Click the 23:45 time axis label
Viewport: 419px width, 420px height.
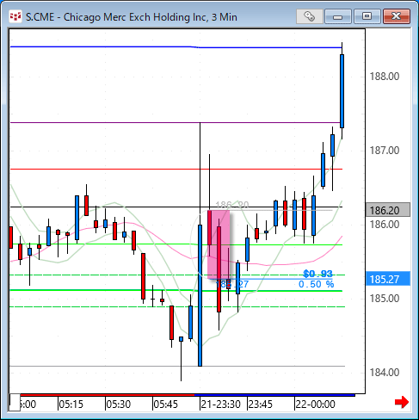(x=261, y=405)
